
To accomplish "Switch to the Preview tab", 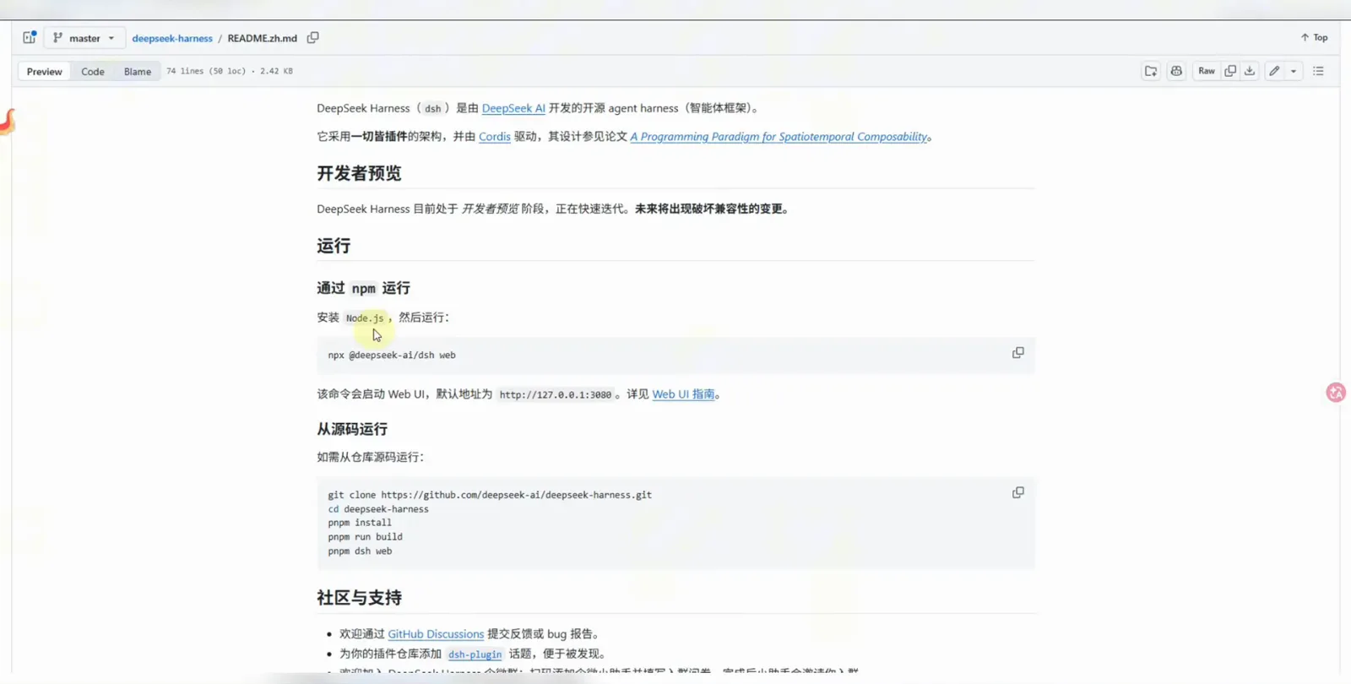I will point(44,72).
